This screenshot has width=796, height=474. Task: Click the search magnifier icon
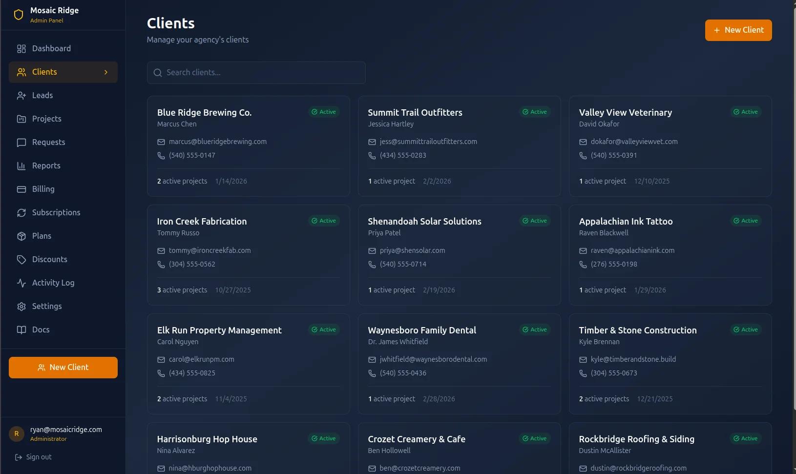click(x=158, y=72)
